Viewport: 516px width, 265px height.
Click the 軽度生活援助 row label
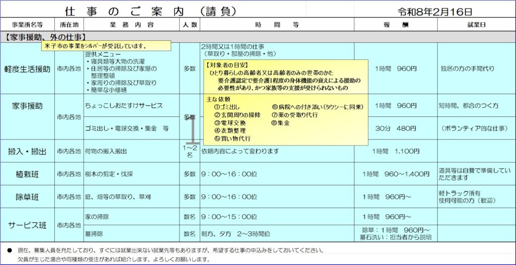(x=27, y=69)
